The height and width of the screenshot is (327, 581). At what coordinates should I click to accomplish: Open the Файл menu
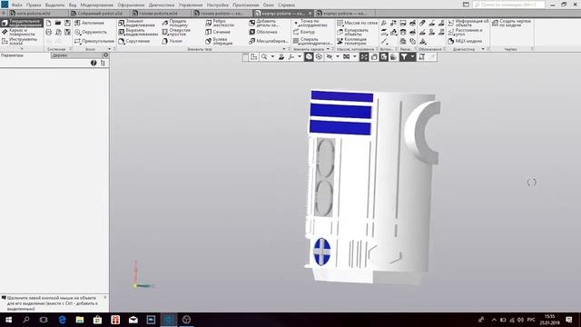coord(16,5)
